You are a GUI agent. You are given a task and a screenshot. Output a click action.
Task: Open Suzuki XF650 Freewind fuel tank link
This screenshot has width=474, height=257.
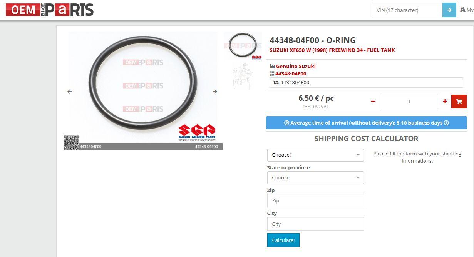[332, 50]
